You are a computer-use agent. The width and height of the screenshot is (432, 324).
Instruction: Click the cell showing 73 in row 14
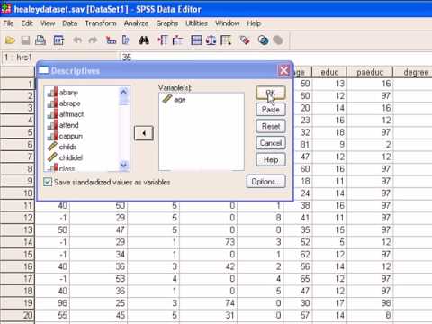point(208,242)
